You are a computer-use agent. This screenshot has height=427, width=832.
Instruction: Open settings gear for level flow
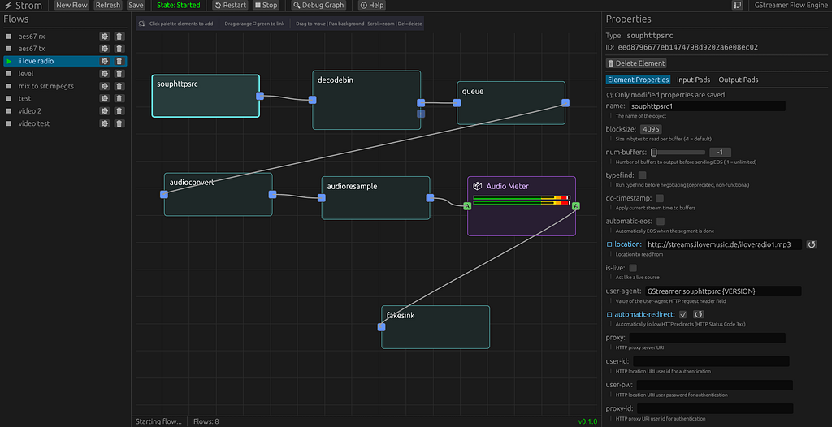pyautogui.click(x=105, y=73)
